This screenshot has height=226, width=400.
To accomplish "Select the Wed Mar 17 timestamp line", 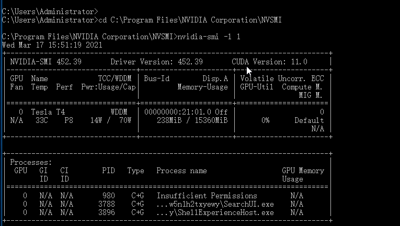I will click(52, 45).
